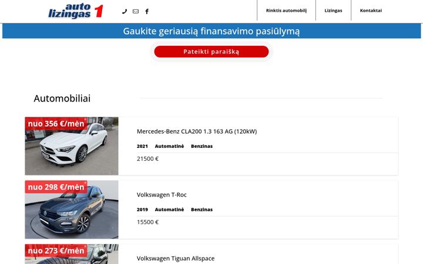Click Automatinė label in Mercedes-Benz row
Image resolution: width=423 pixels, height=264 pixels.
169,146
